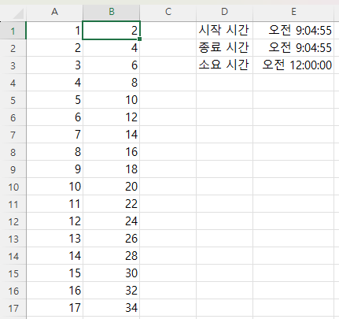Select cell A2 containing 2
Screen dimensions: 339x319
pos(54,48)
